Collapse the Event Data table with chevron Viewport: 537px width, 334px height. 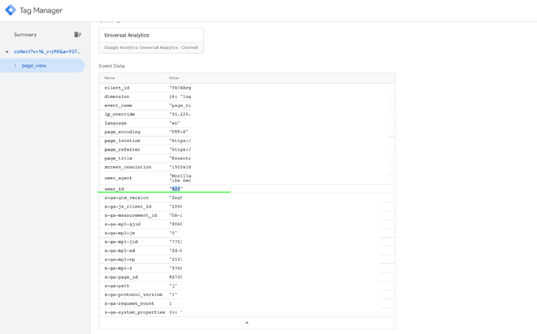point(247,322)
